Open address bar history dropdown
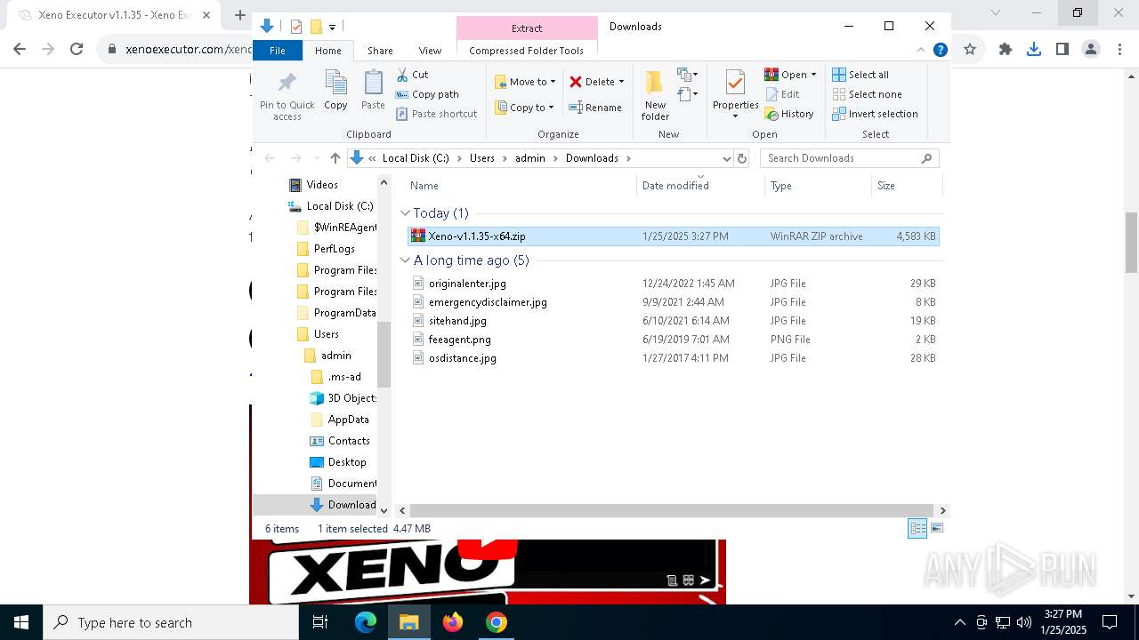This screenshot has height=640, width=1139. [x=726, y=158]
